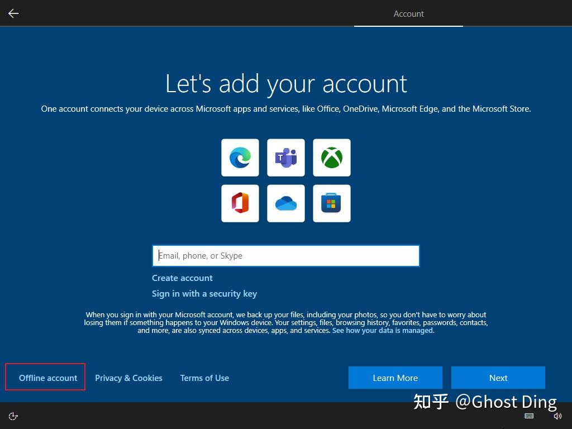Select the Office icon
572x429 pixels.
click(x=240, y=203)
